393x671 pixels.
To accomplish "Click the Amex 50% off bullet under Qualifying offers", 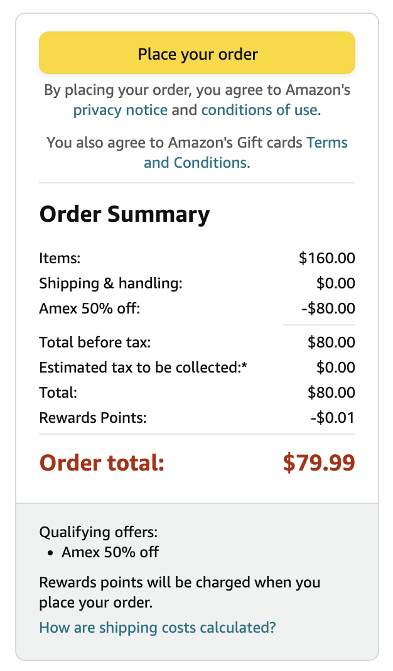I will click(x=110, y=552).
